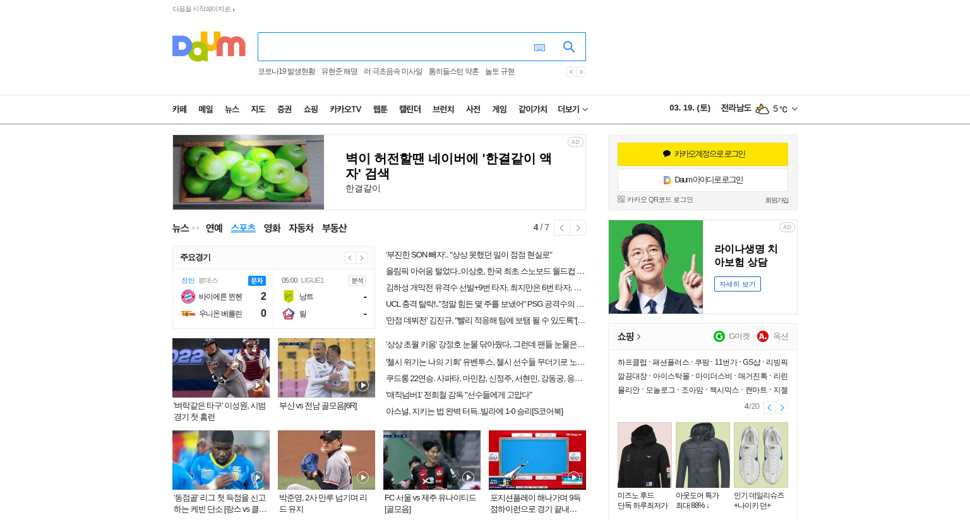Go to previous shopping page arrow

[x=770, y=408]
